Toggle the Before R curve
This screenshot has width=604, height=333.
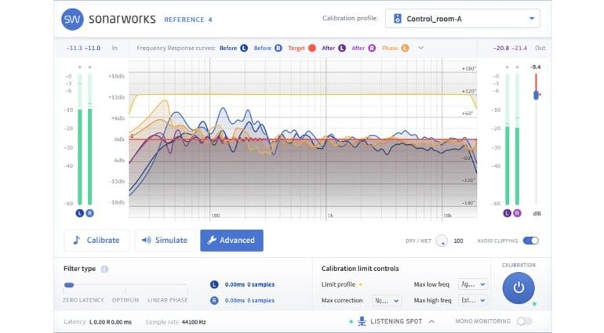click(278, 48)
